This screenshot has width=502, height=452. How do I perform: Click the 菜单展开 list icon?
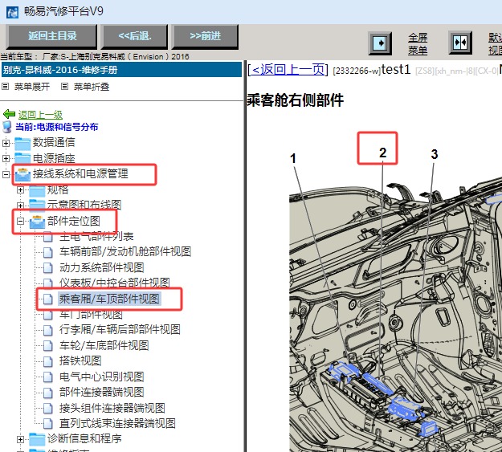5,87
